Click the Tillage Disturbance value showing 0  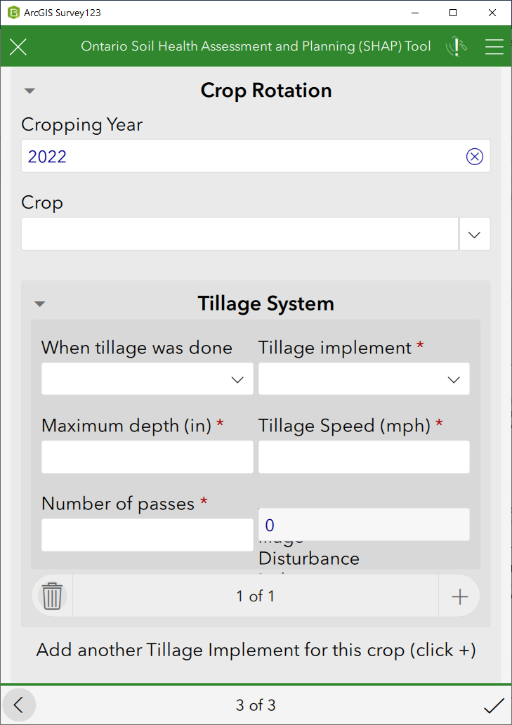364,525
